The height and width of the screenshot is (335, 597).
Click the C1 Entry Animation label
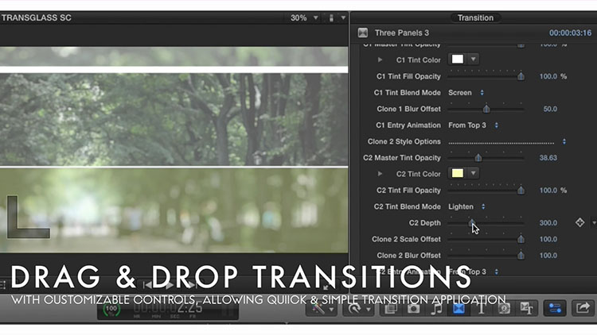408,125
